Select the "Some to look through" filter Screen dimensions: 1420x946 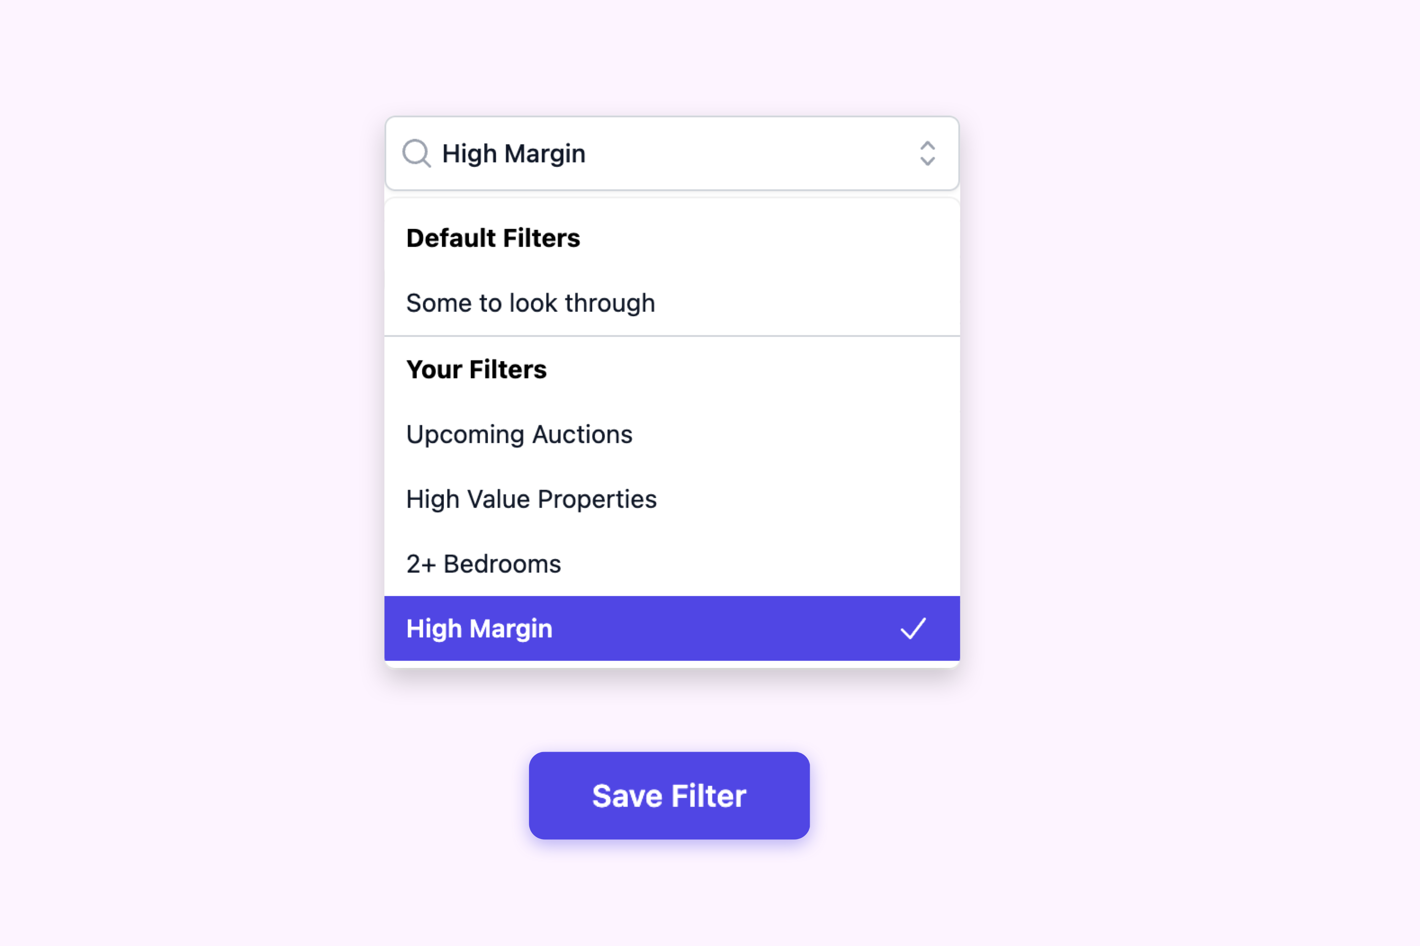(530, 303)
